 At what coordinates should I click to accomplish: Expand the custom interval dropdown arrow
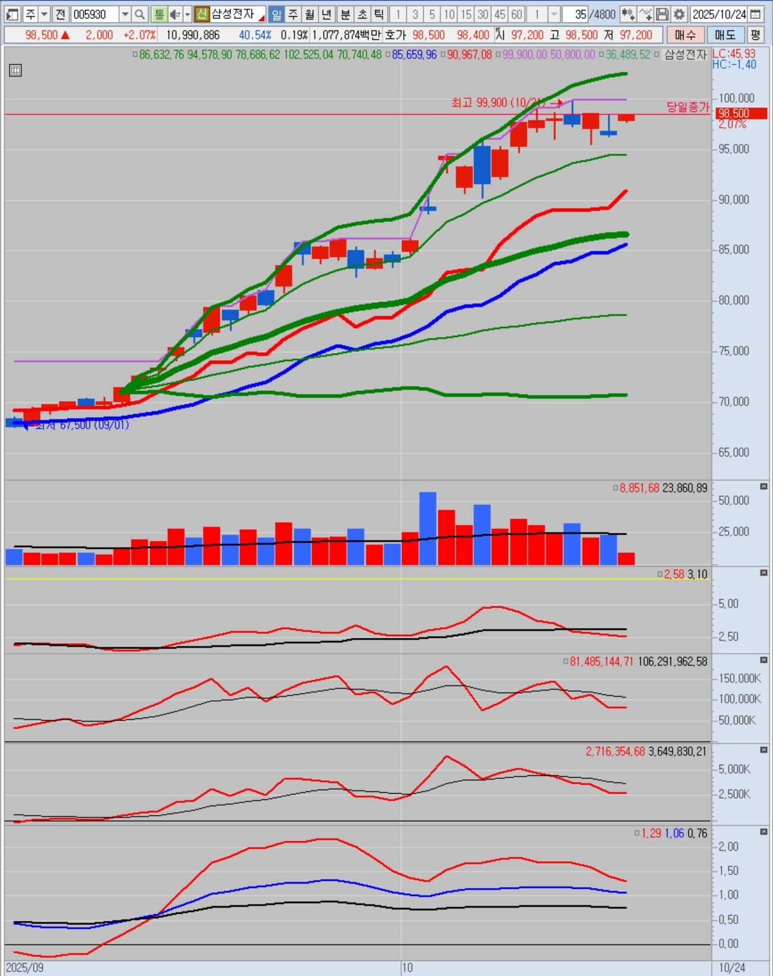point(553,14)
